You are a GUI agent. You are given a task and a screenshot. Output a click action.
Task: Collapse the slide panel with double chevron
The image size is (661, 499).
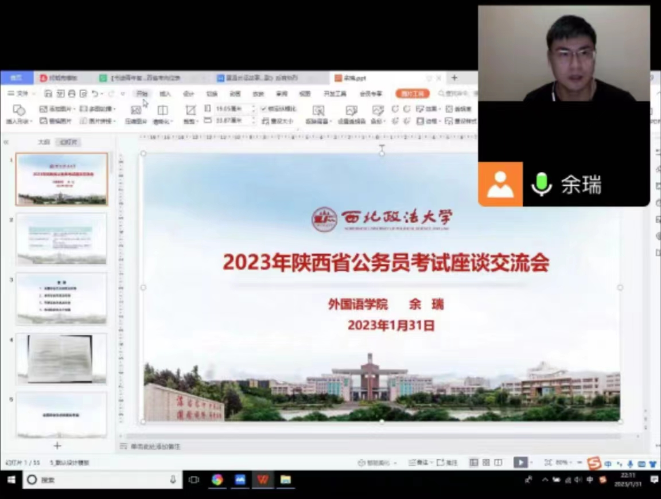[6, 142]
